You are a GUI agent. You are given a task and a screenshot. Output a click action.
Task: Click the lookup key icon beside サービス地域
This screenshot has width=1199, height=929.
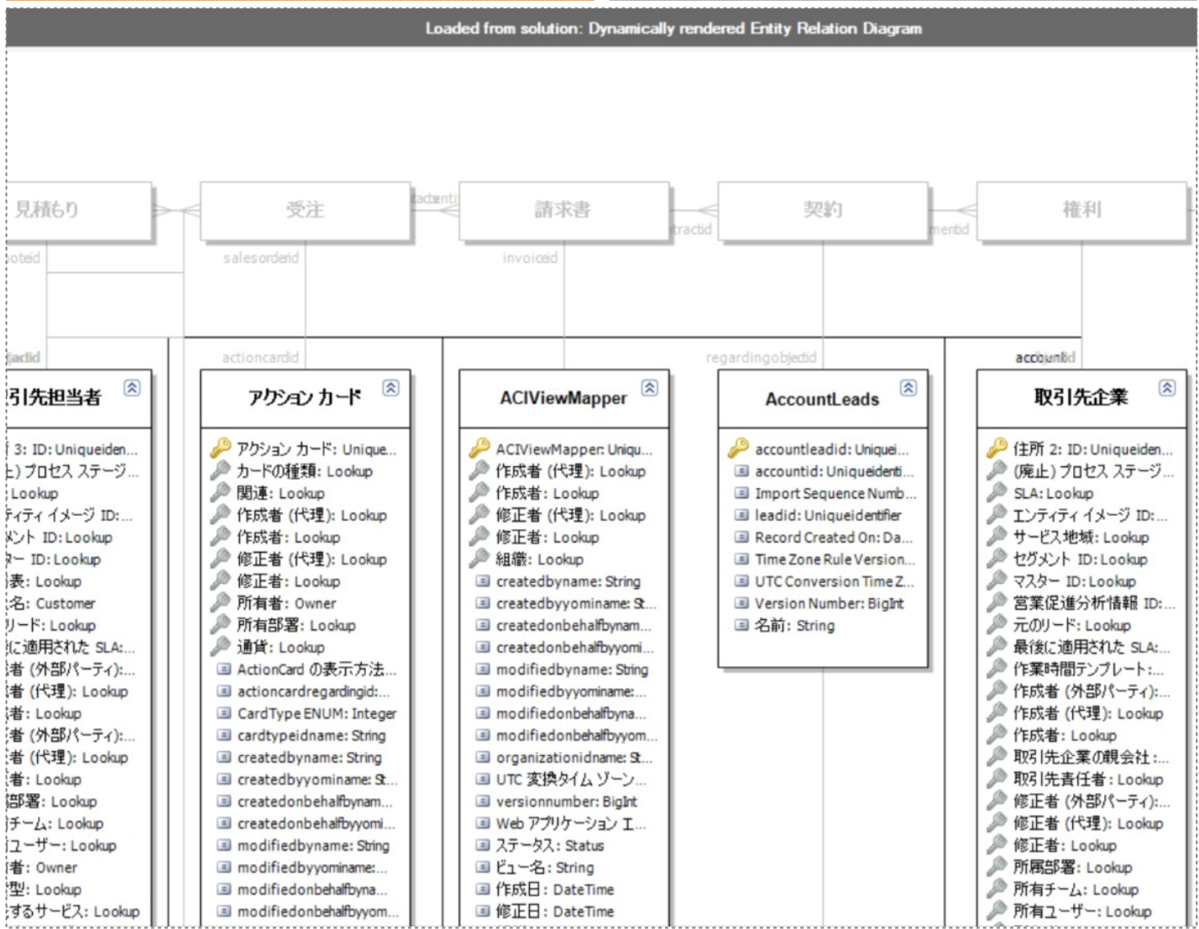coord(997,537)
